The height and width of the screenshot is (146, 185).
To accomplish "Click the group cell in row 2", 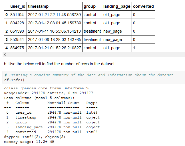I will [92, 31].
